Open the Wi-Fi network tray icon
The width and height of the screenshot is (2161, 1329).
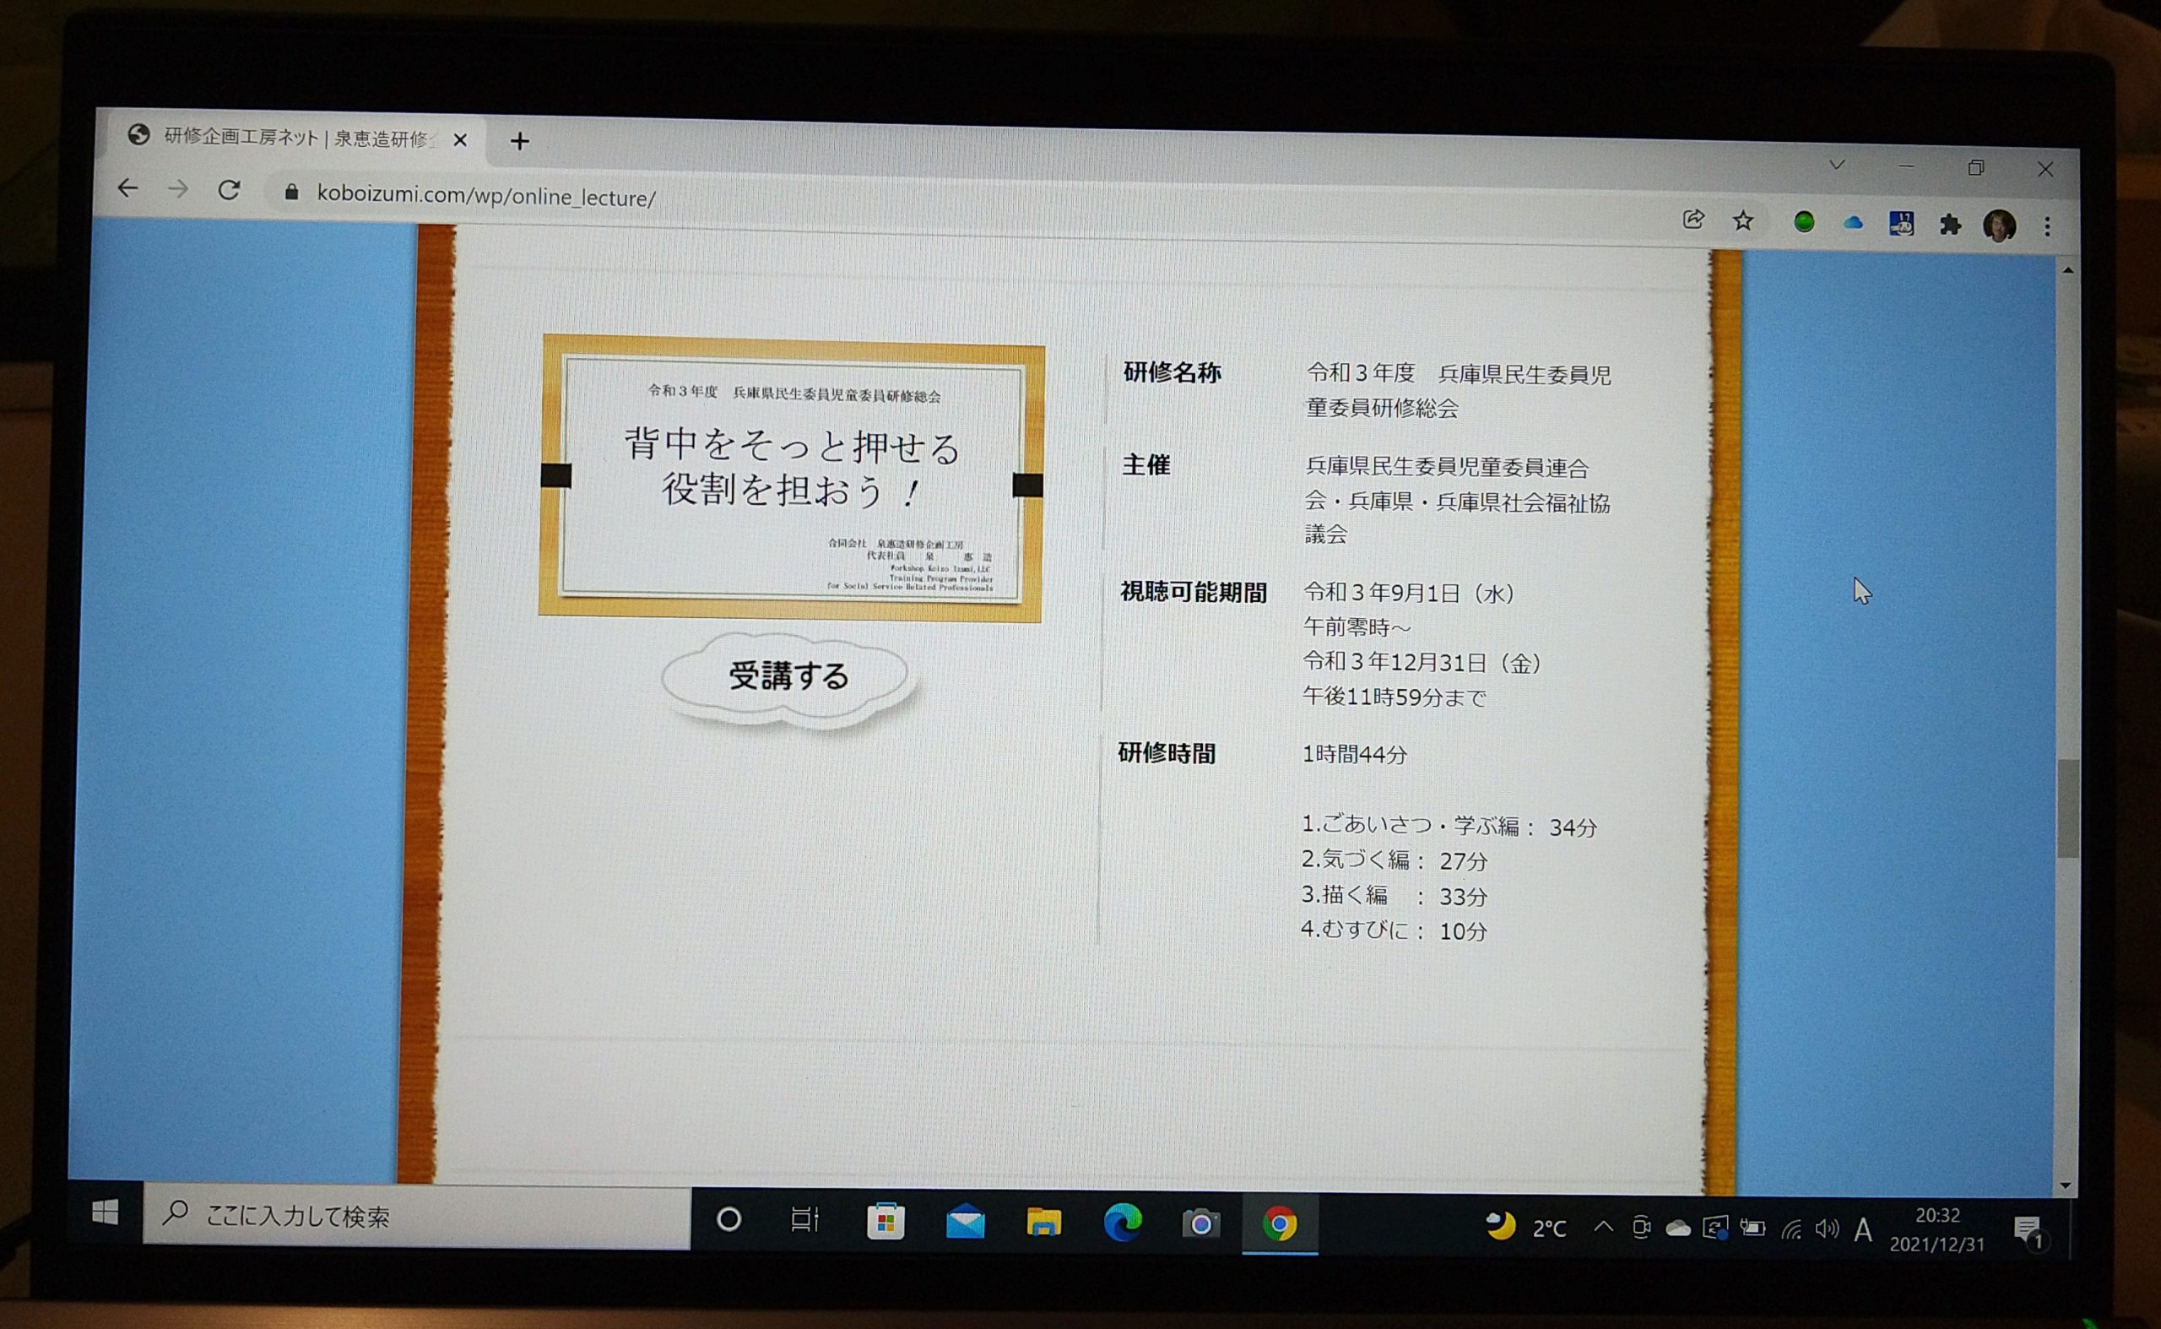click(x=1790, y=1229)
